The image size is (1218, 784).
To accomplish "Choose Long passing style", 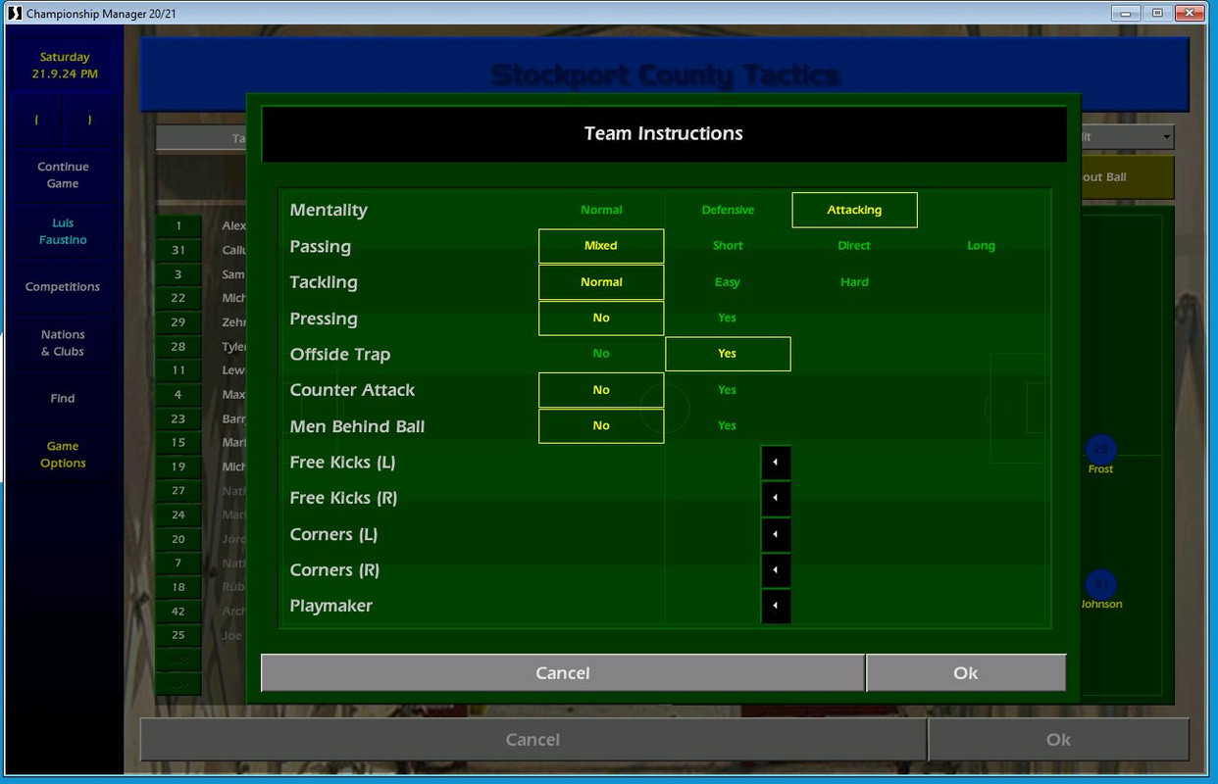I will (x=981, y=246).
